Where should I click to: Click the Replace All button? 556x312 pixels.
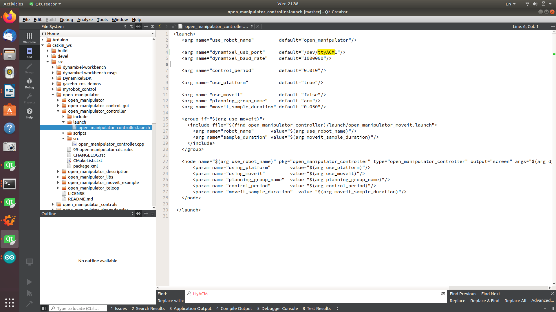pyautogui.click(x=515, y=300)
